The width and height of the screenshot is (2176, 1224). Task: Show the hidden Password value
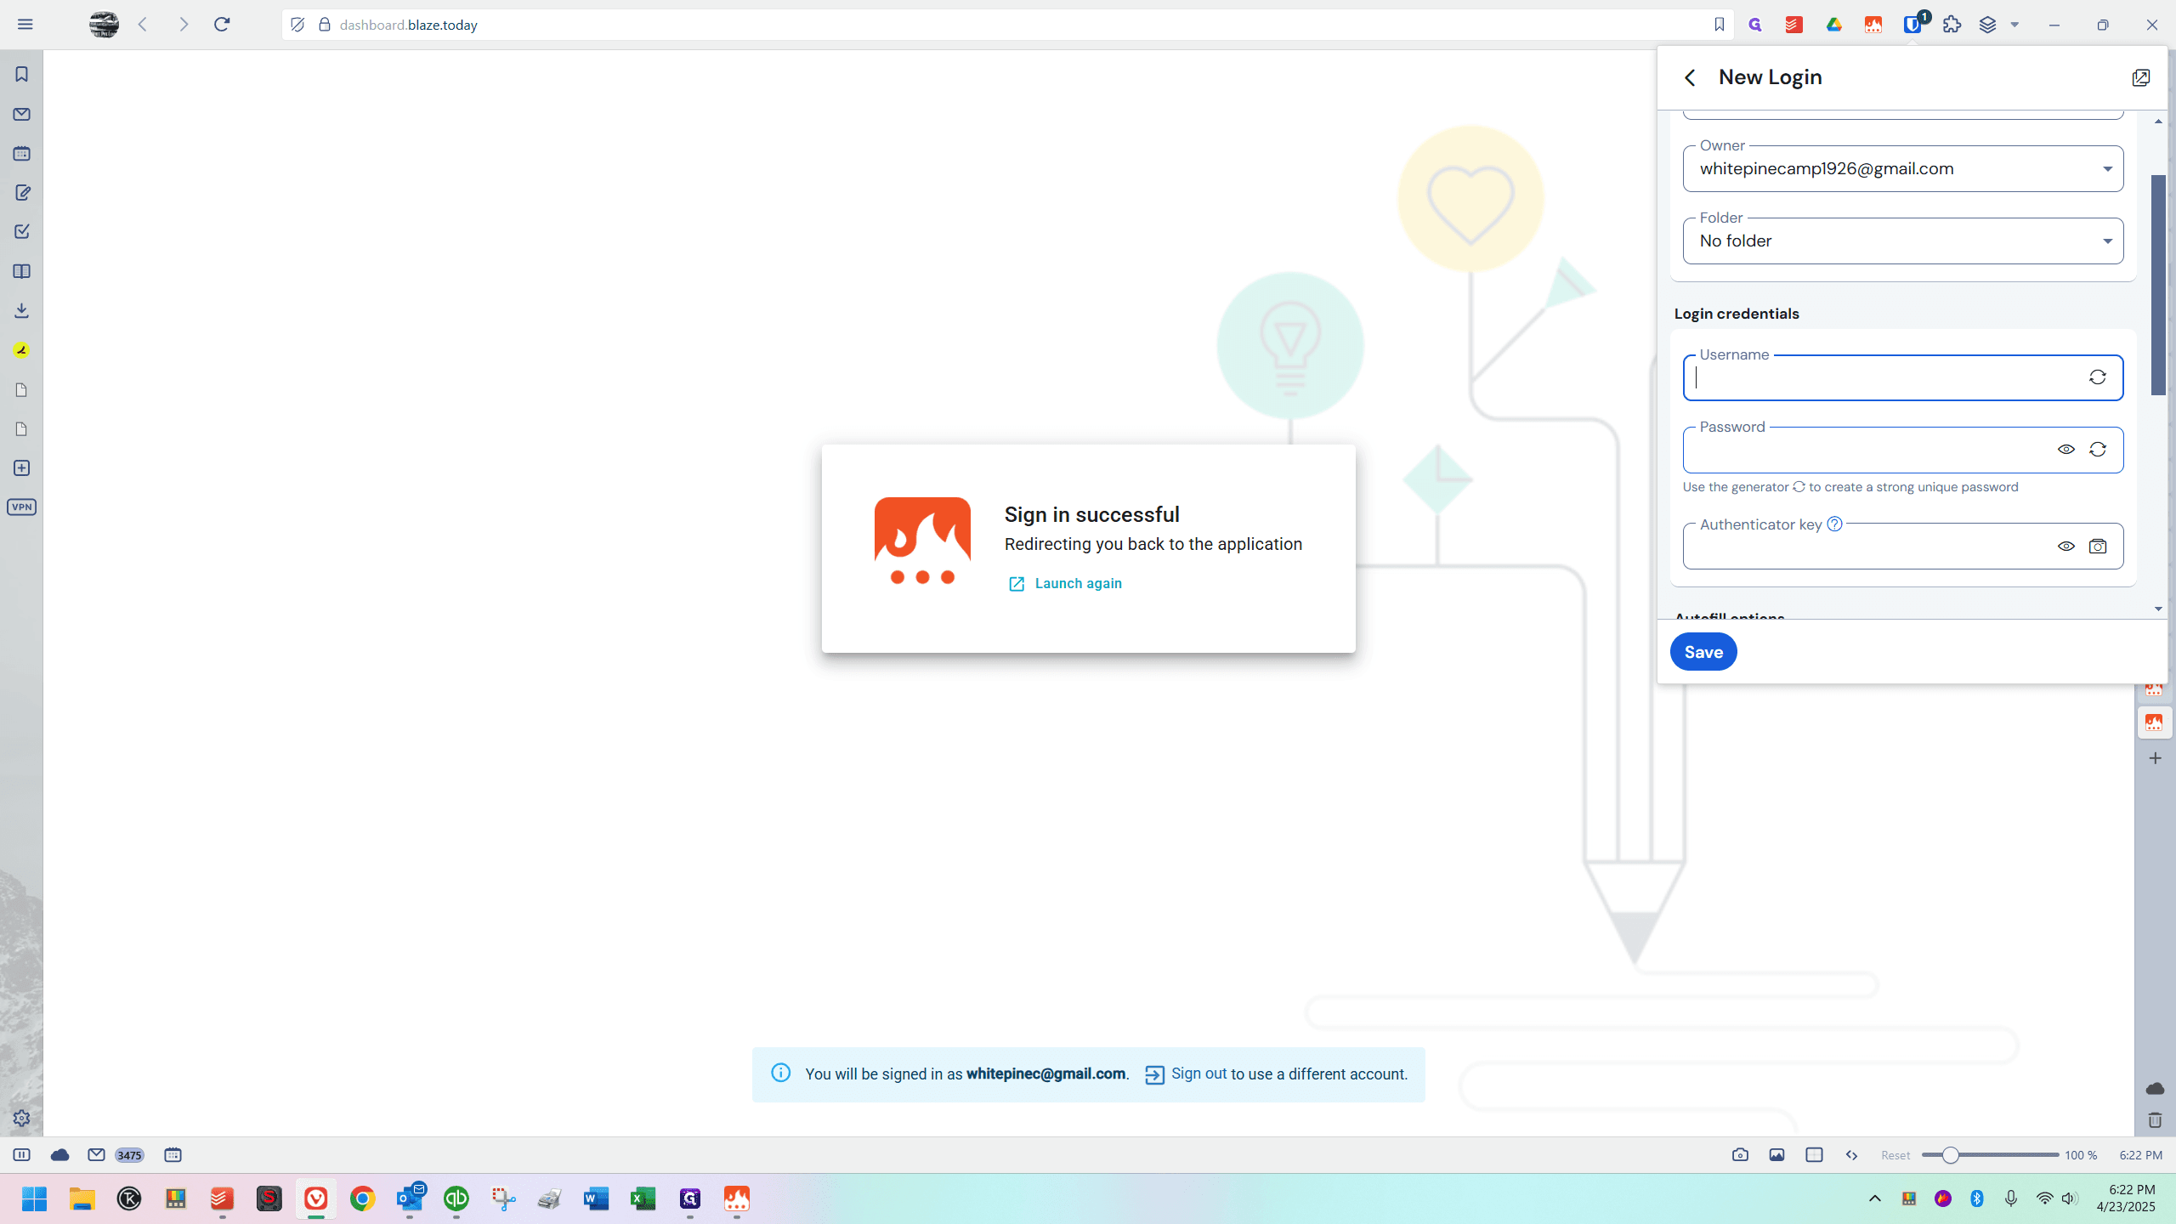tap(2065, 450)
